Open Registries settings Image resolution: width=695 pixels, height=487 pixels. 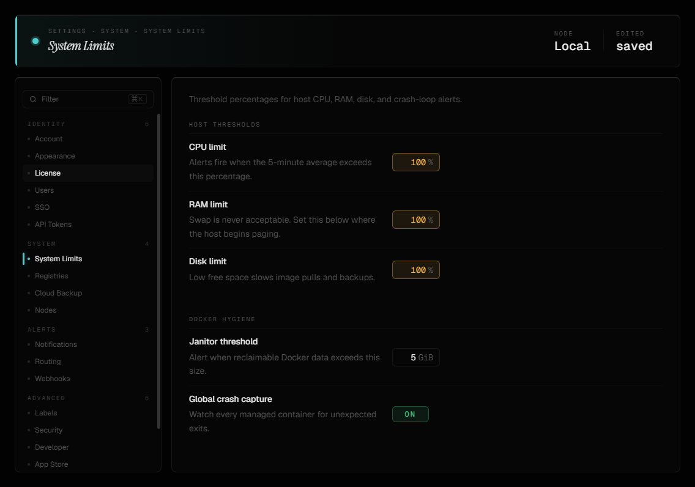(x=87, y=276)
